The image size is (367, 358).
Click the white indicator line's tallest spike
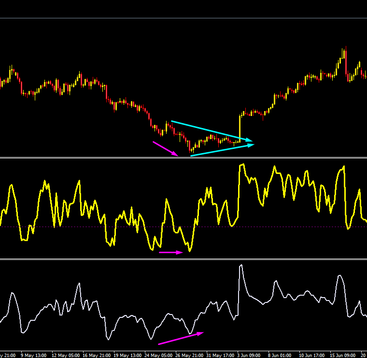coord(241,266)
